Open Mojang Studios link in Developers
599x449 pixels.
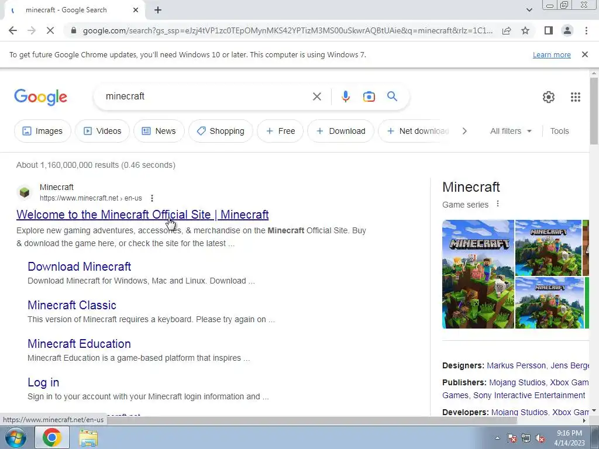click(x=519, y=412)
